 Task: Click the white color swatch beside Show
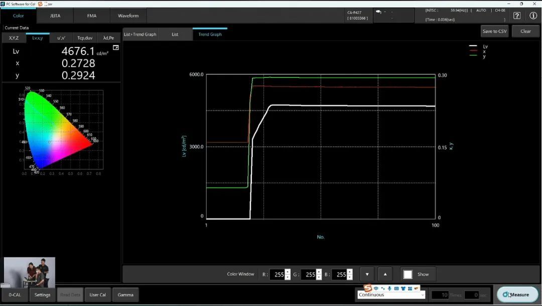click(x=408, y=274)
